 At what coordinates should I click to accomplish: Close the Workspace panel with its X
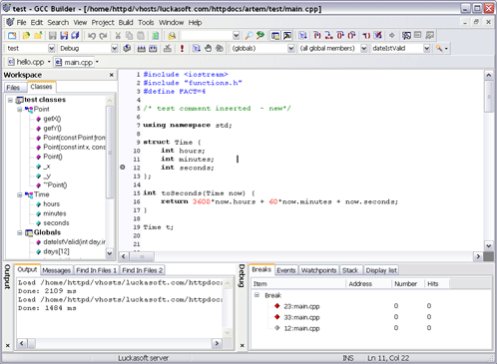112,75
